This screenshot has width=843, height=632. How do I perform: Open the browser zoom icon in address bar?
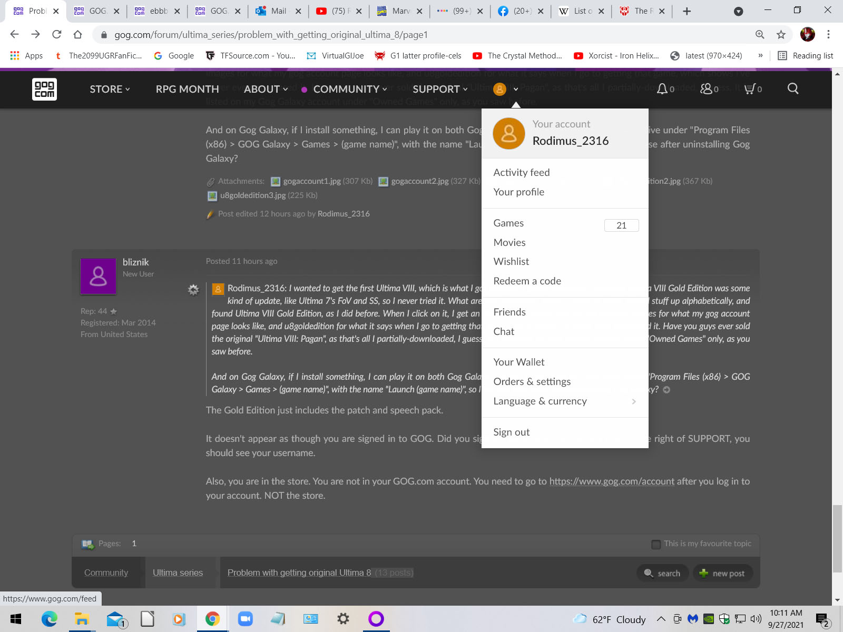[760, 34]
